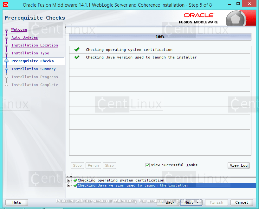Proceed with the Next button
259x209 pixels.
coord(191,202)
